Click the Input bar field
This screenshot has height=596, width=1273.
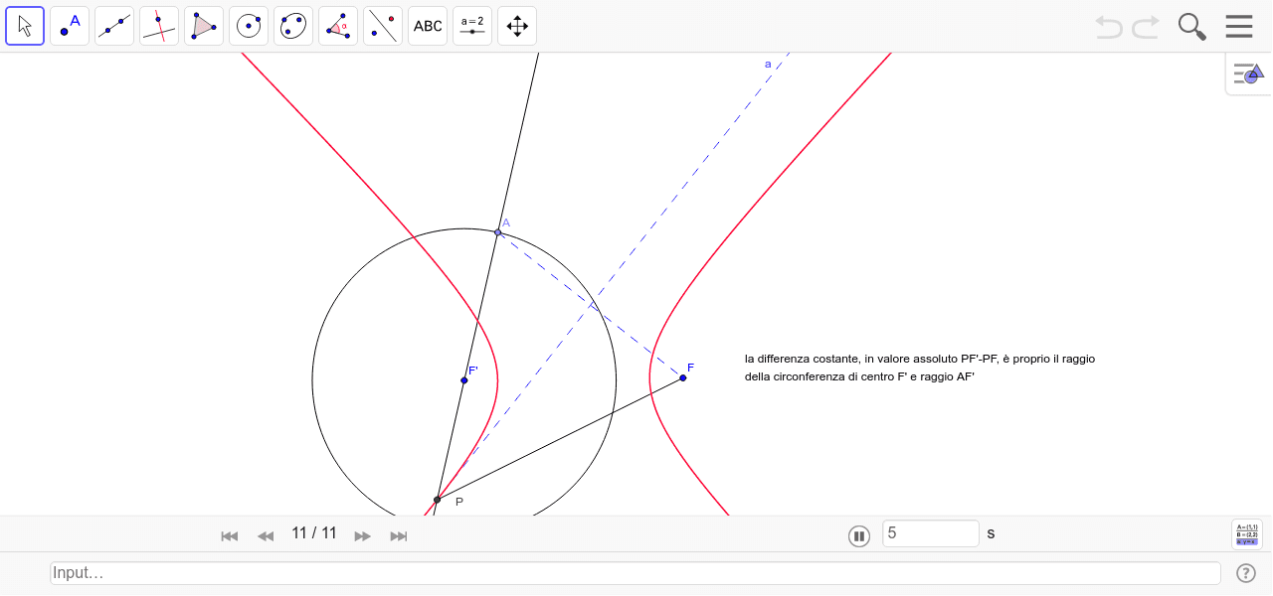[x=636, y=573]
